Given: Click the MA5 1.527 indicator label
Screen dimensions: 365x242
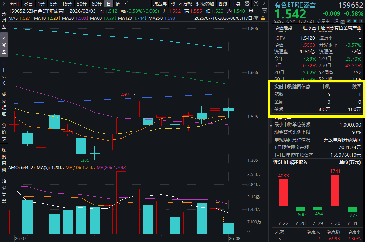Looking at the screenshot, I should click(x=20, y=18).
